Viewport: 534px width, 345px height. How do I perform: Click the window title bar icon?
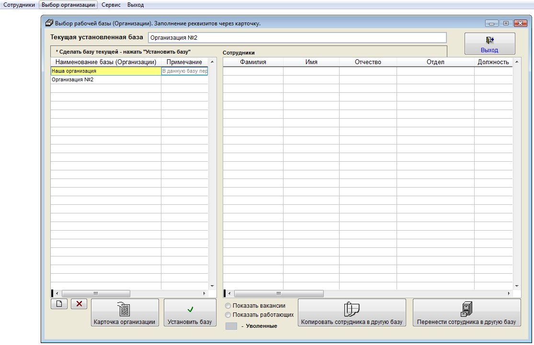tap(49, 23)
